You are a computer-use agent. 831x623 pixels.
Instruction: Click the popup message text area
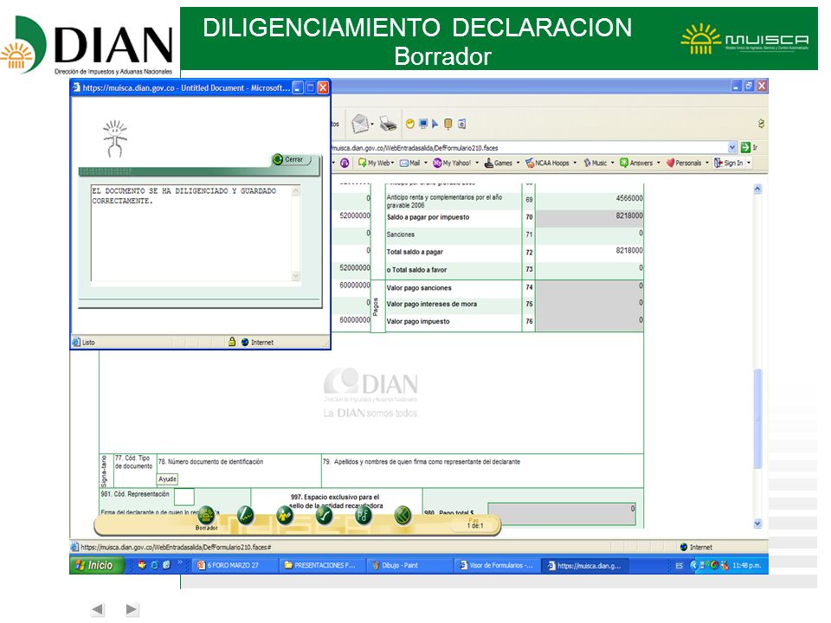point(191,233)
